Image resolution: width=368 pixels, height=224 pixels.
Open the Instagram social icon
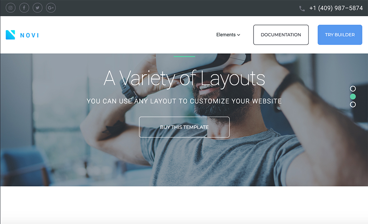pyautogui.click(x=11, y=8)
